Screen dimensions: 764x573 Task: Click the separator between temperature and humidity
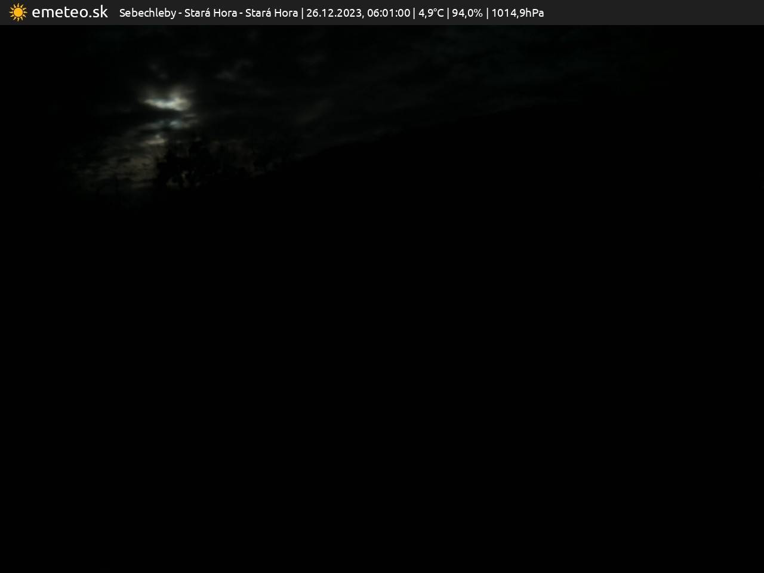pyautogui.click(x=448, y=13)
